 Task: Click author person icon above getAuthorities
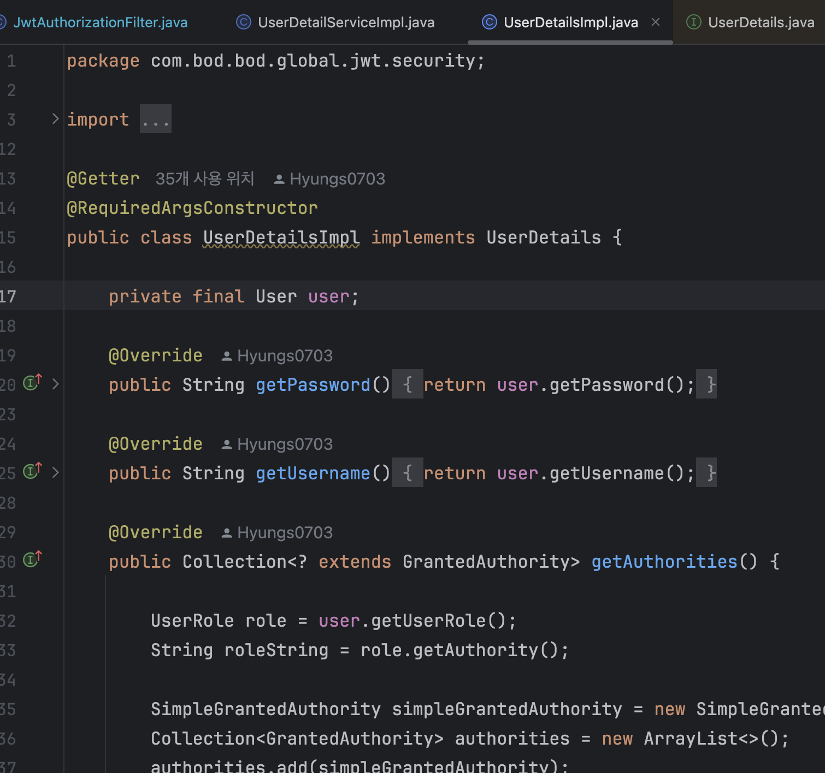pyautogui.click(x=227, y=533)
